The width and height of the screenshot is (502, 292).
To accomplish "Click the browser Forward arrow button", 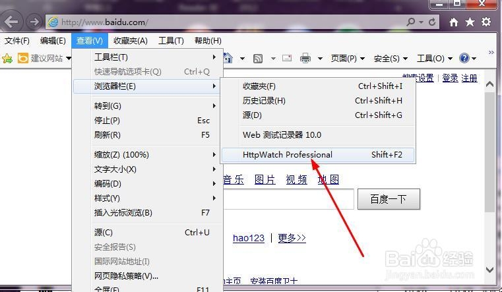I will (x=34, y=22).
